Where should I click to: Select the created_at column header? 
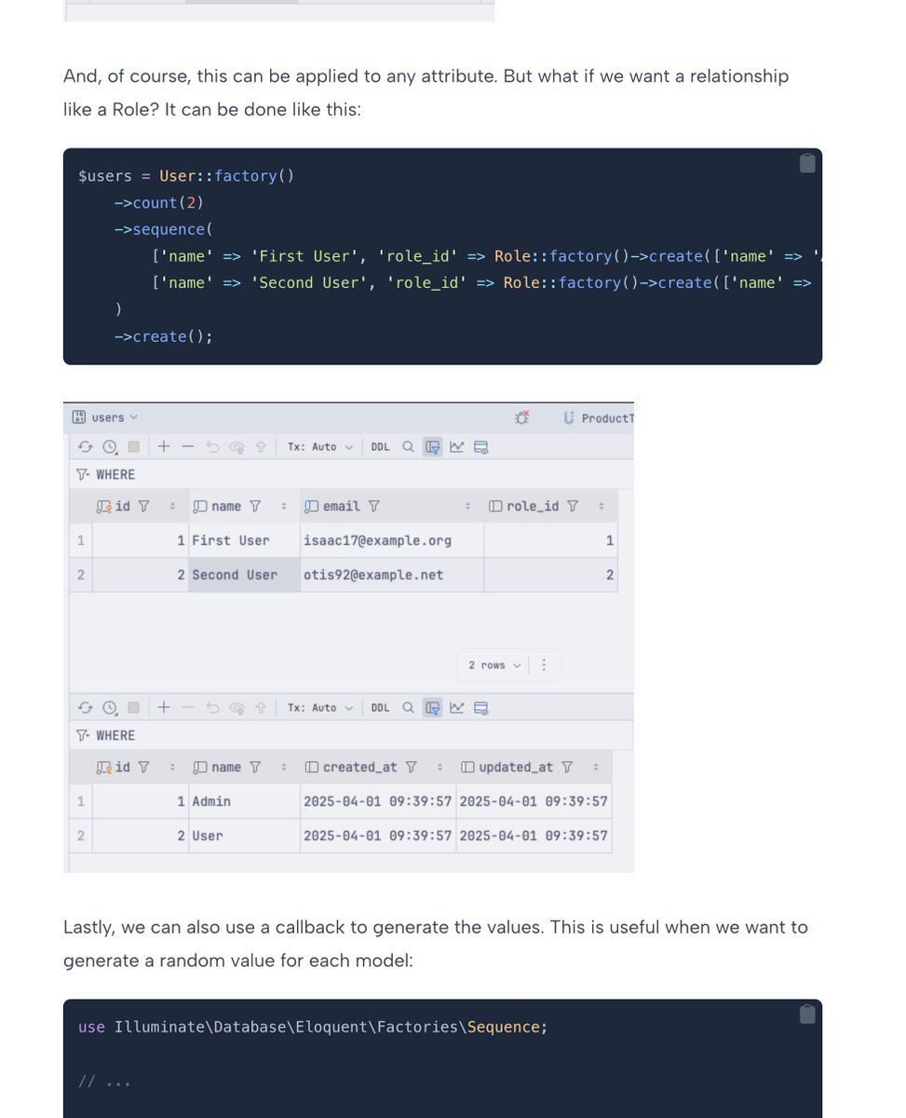tap(378, 767)
